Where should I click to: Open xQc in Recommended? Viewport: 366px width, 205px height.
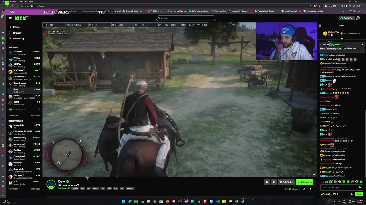point(24,183)
